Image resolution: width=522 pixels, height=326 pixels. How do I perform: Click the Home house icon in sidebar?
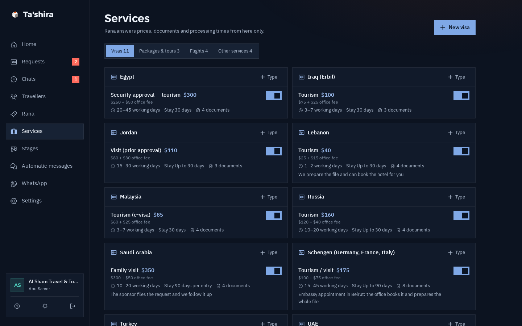[x=14, y=45]
